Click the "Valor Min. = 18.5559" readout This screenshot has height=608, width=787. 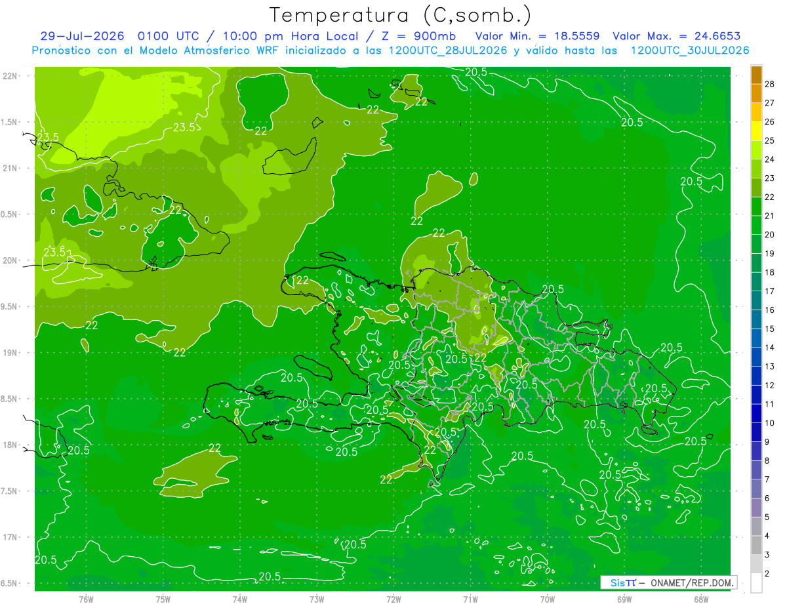point(537,36)
